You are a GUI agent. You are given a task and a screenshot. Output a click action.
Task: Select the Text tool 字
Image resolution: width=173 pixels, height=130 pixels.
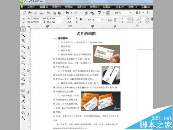click(x=23, y=84)
